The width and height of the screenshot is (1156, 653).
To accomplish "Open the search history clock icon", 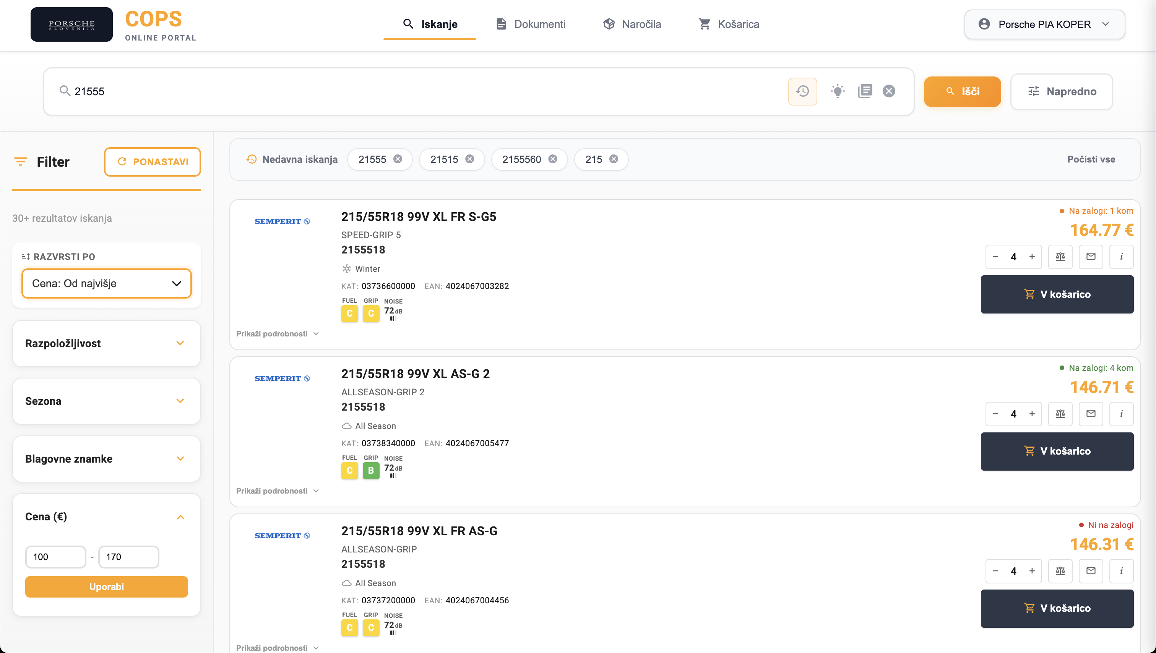I will [802, 91].
